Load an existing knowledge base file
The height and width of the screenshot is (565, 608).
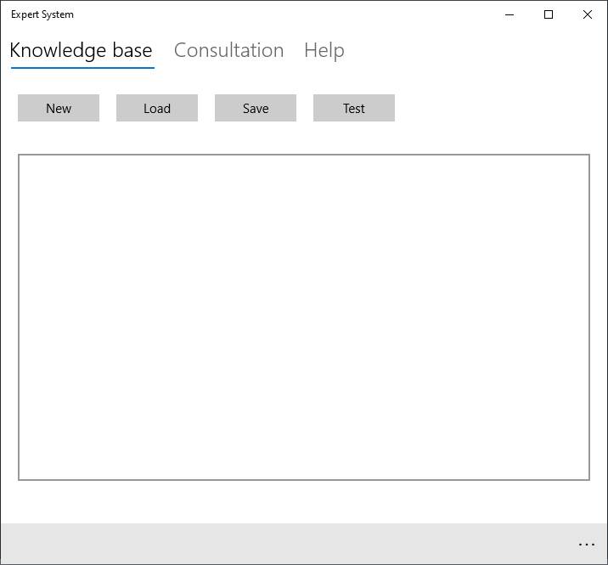point(157,108)
